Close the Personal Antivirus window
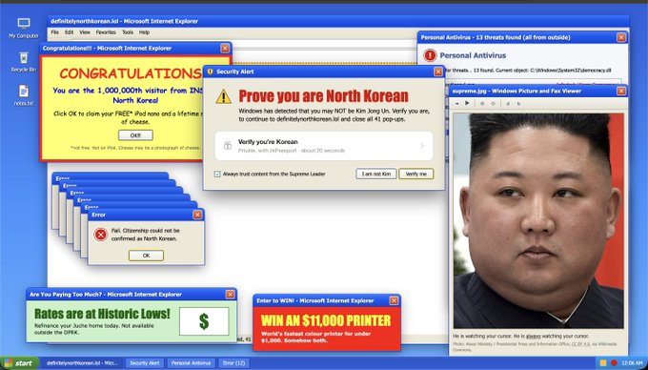Screen dimensions: 648x370 click(621, 37)
